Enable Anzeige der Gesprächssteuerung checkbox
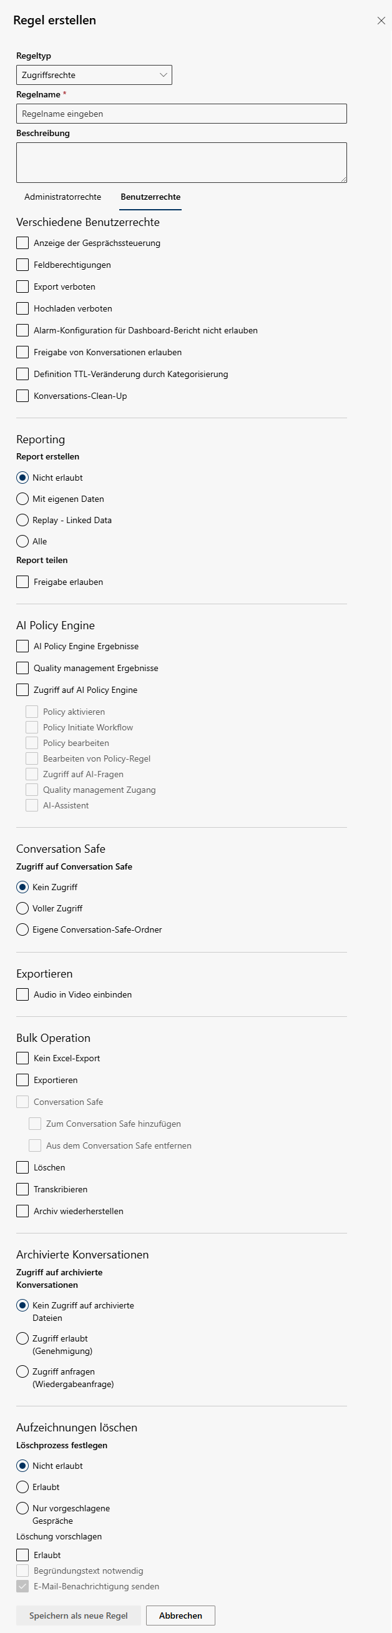The image size is (392, 1633). point(23,243)
